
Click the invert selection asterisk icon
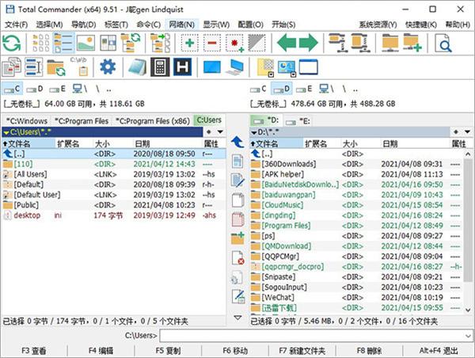click(x=235, y=43)
